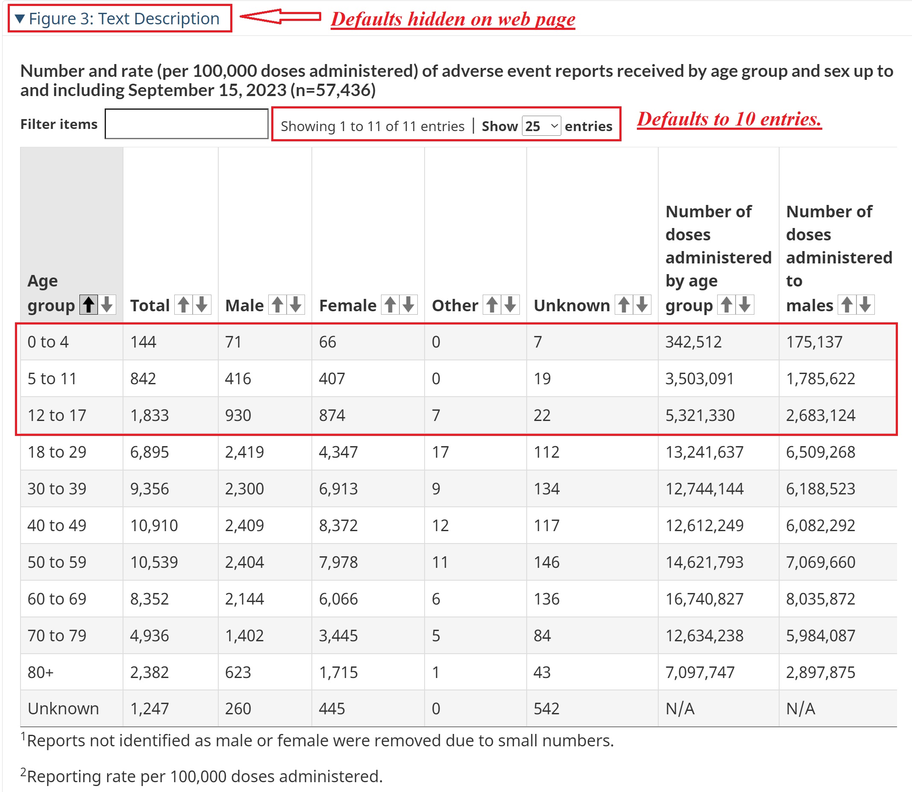The image size is (912, 792).
Task: Click footnote 1 about removed reports
Action: (317, 740)
